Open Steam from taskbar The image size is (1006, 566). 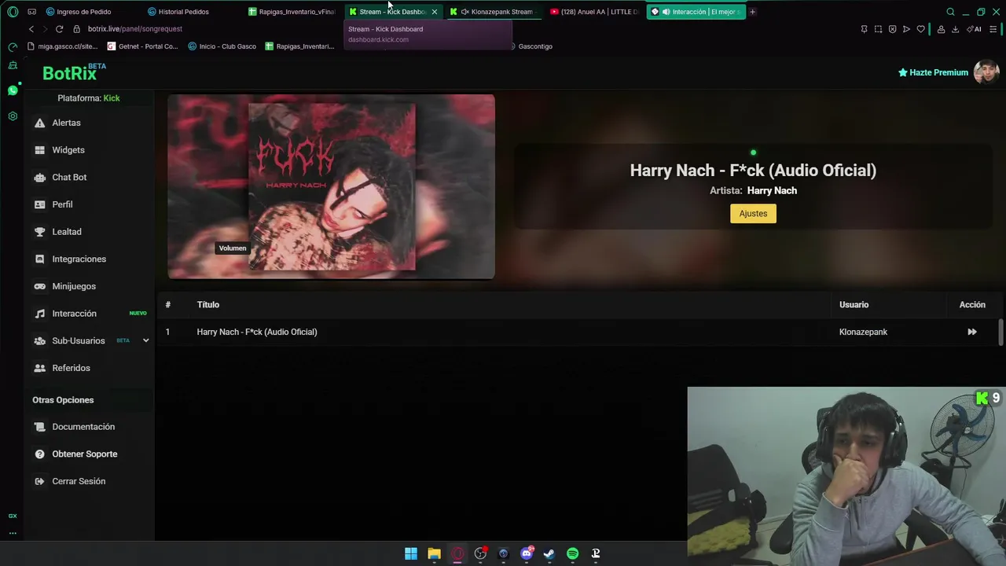click(x=549, y=553)
